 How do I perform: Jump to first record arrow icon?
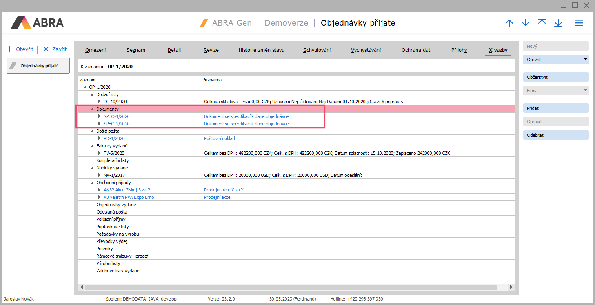click(542, 23)
